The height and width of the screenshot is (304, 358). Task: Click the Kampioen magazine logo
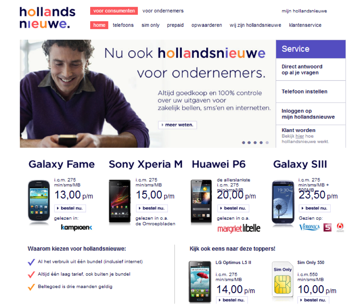pos(77,227)
